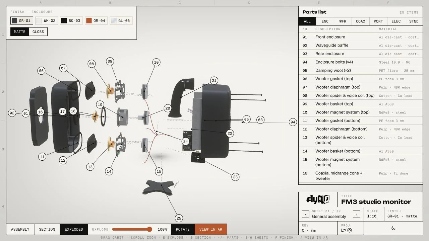Select 'Woofer diaphragm (bottom)' row
Viewport: 429px width, 241px height.
[x=361, y=129]
